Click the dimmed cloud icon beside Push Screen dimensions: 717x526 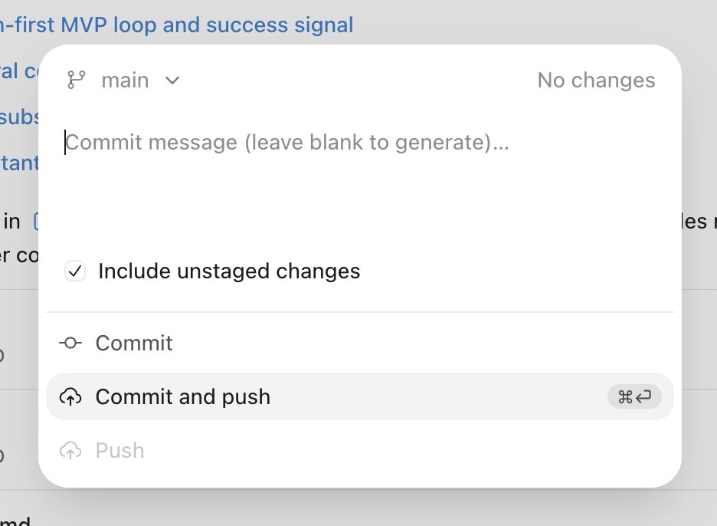click(x=70, y=450)
